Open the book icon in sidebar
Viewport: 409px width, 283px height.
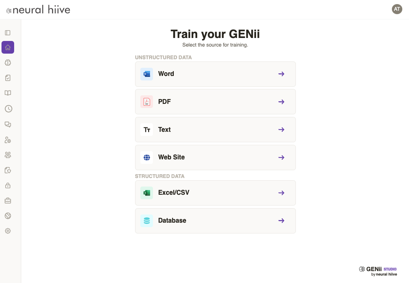click(x=8, y=93)
